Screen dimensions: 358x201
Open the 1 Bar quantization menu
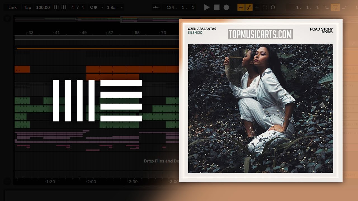(115, 8)
